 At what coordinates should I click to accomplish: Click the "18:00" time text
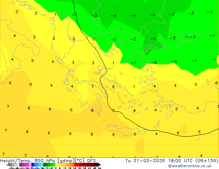click(174, 161)
